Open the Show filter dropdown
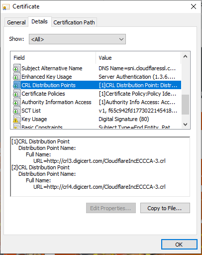This screenshot has width=202, height=255. 77,39
